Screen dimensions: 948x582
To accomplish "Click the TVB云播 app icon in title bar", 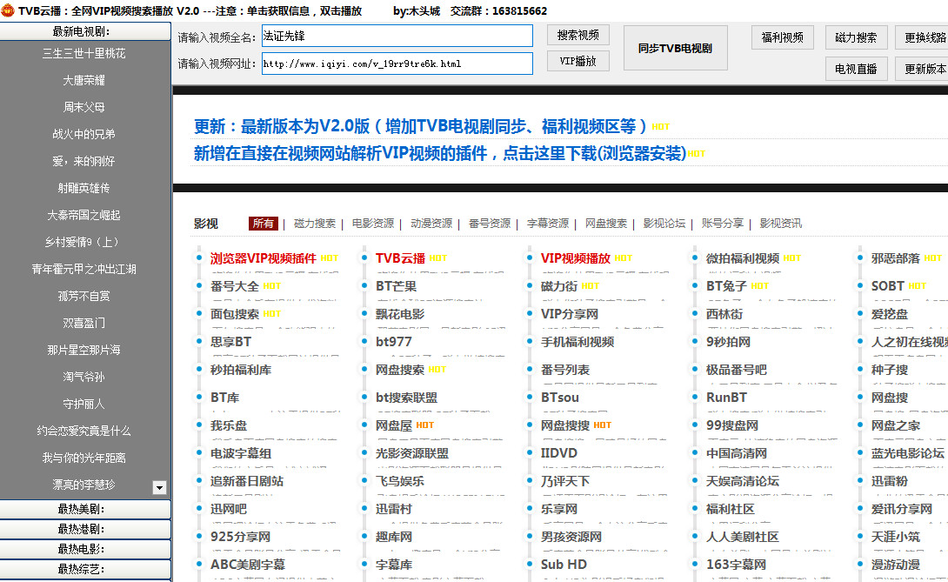I will pyautogui.click(x=7, y=10).
